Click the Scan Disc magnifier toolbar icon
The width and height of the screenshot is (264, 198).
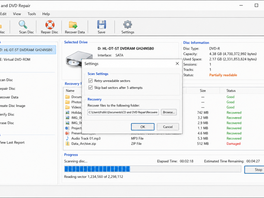[x=23, y=24]
